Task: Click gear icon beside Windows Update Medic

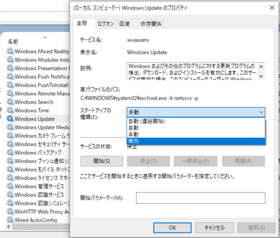Action: 10,127
